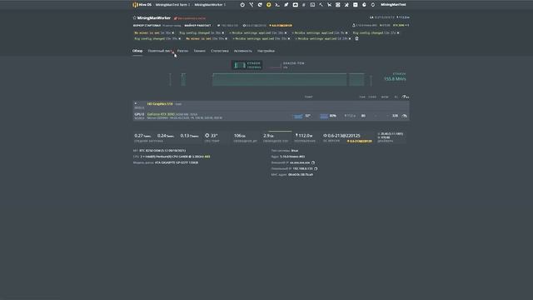Click the red no-flight-sheet tag

(190, 18)
